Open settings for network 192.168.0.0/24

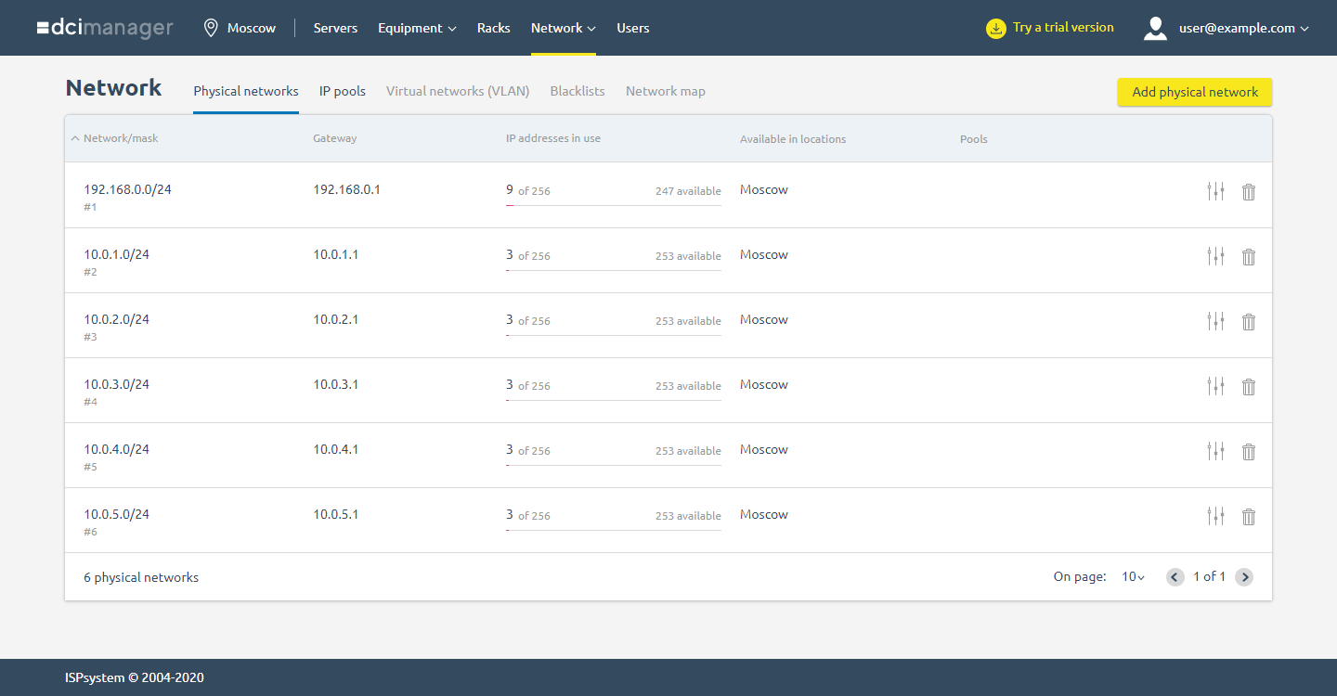[1215, 192]
